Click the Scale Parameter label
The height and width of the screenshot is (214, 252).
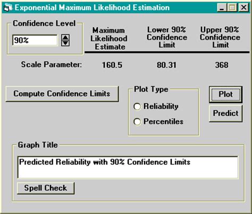[x=52, y=65]
